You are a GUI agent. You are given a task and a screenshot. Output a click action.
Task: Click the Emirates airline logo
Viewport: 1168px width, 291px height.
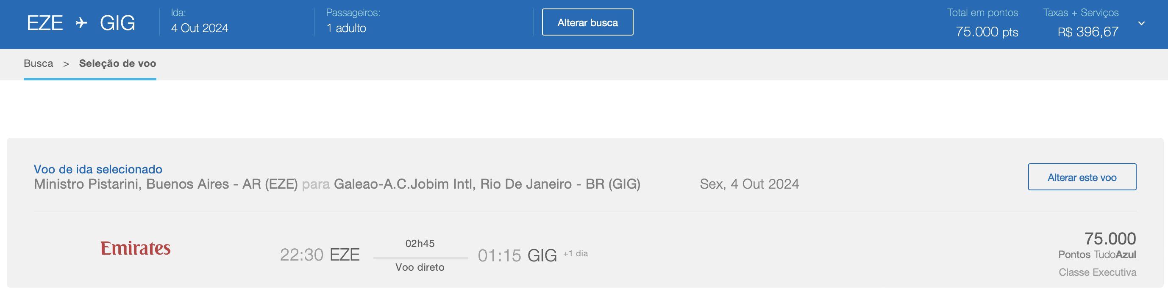click(x=136, y=248)
